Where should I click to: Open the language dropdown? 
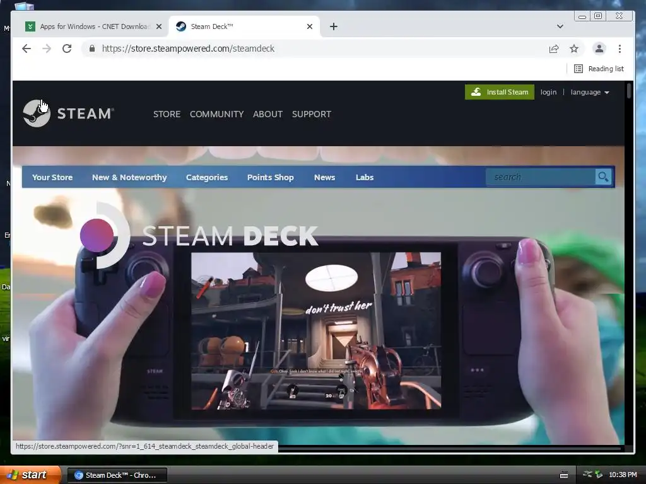590,92
